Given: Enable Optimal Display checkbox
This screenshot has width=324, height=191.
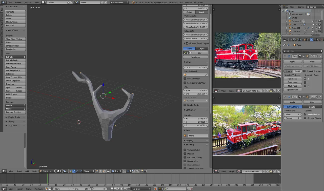Looking at the screenshot, I should pyautogui.click(x=305, y=118).
